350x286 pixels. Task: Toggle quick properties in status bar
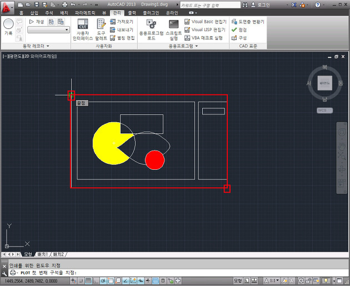coord(163,280)
